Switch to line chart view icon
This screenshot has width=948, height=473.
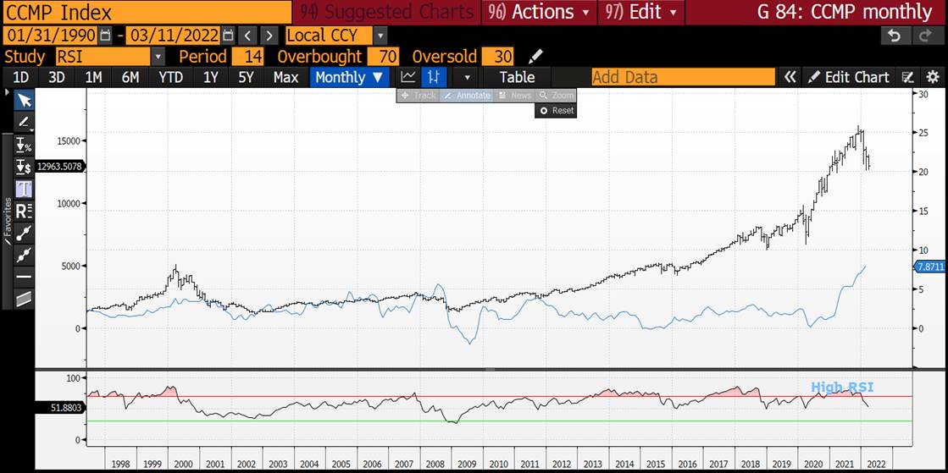coord(408,77)
